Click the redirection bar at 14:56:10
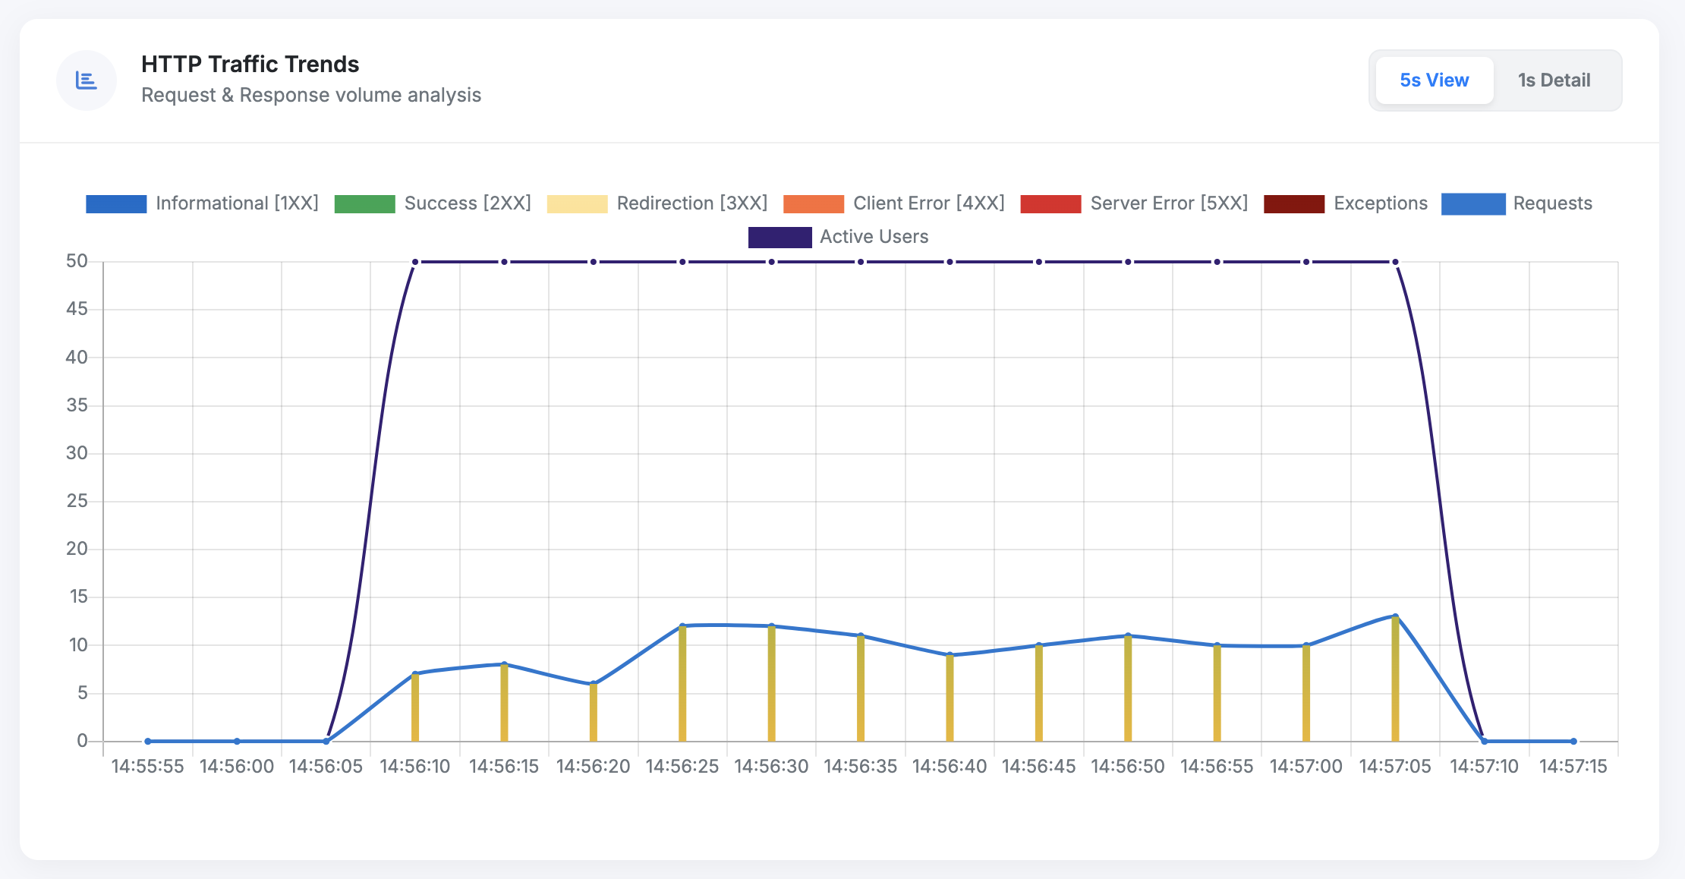 pyautogui.click(x=415, y=707)
